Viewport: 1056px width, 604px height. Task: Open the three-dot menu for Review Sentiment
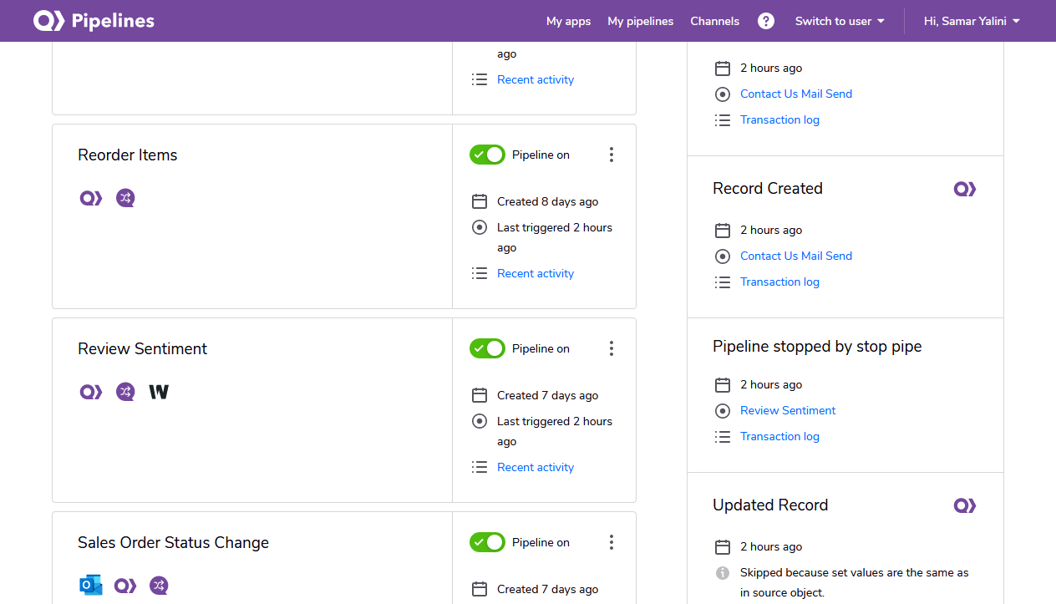pos(612,348)
